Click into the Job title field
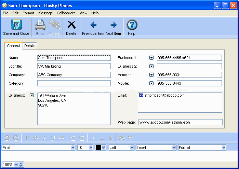Viewport: 239px width, 169px height. 74,66
